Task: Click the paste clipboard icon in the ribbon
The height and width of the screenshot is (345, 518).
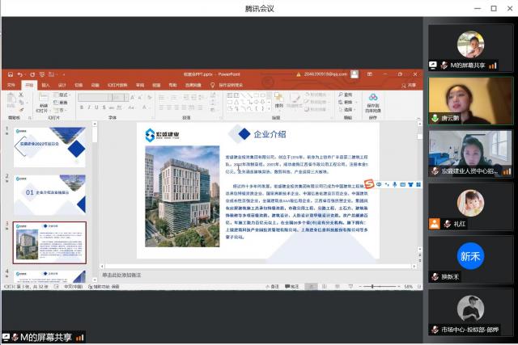Action: [x=11, y=99]
